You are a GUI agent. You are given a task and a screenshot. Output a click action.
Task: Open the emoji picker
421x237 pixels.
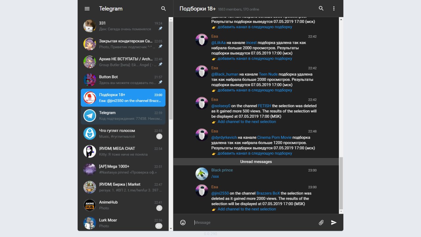(183, 223)
